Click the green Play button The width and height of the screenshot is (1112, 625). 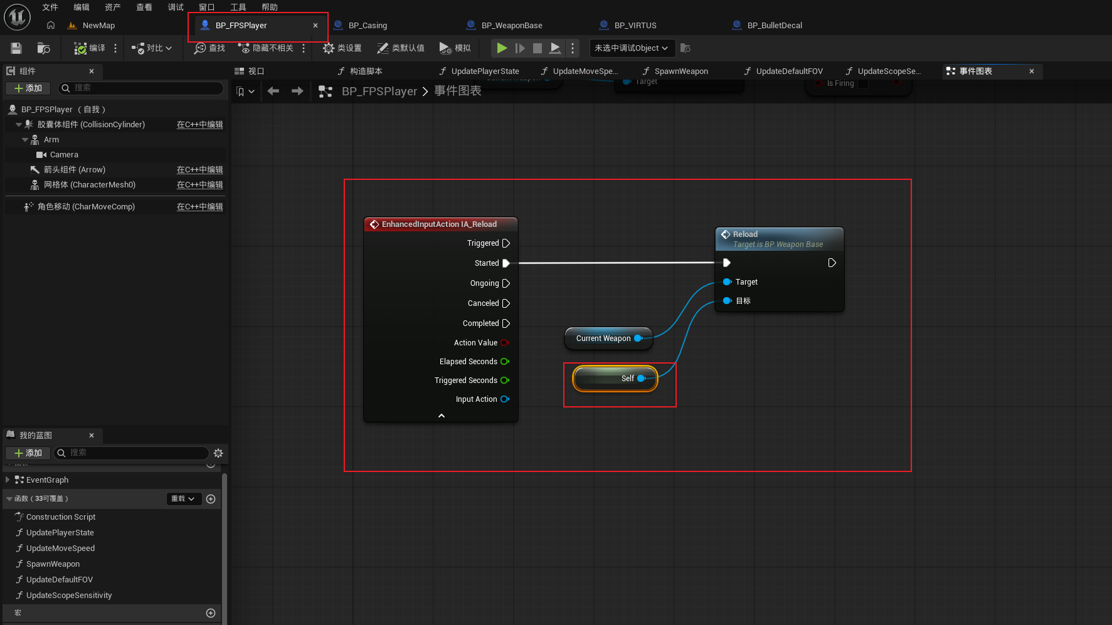pyautogui.click(x=502, y=48)
